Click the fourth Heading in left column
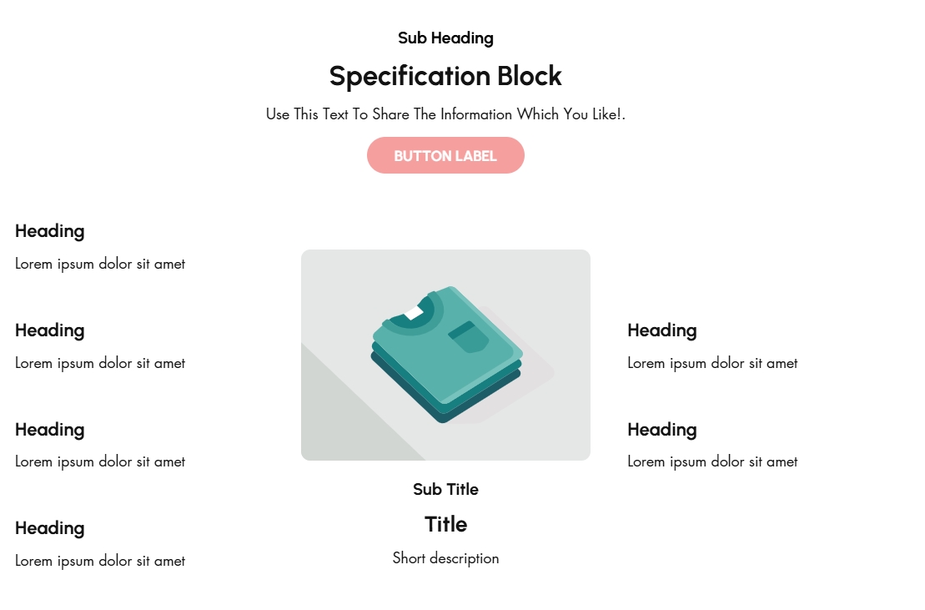The height and width of the screenshot is (610, 925). pyautogui.click(x=50, y=528)
